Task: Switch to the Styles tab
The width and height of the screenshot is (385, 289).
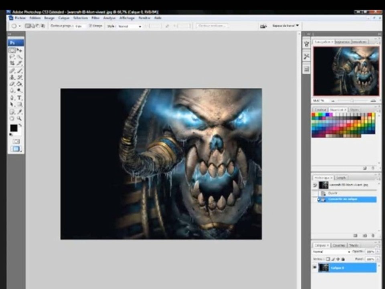Action: pos(354,110)
